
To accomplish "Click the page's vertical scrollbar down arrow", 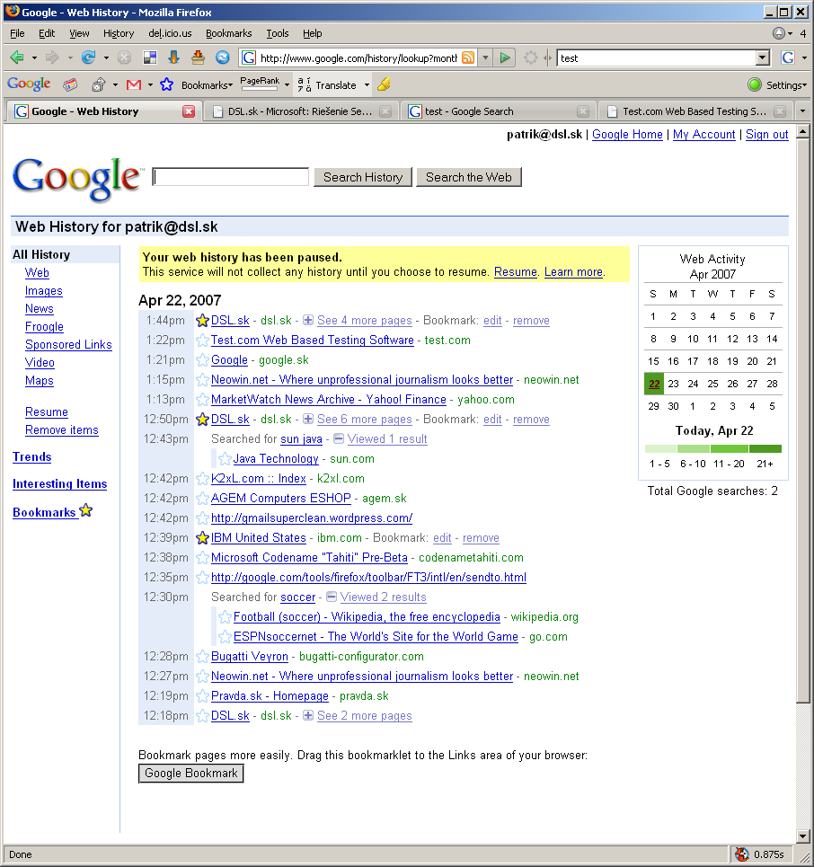I will pos(803,836).
